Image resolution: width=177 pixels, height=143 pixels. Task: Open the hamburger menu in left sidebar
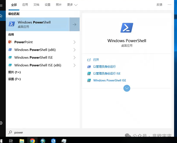click(x=1, y=5)
